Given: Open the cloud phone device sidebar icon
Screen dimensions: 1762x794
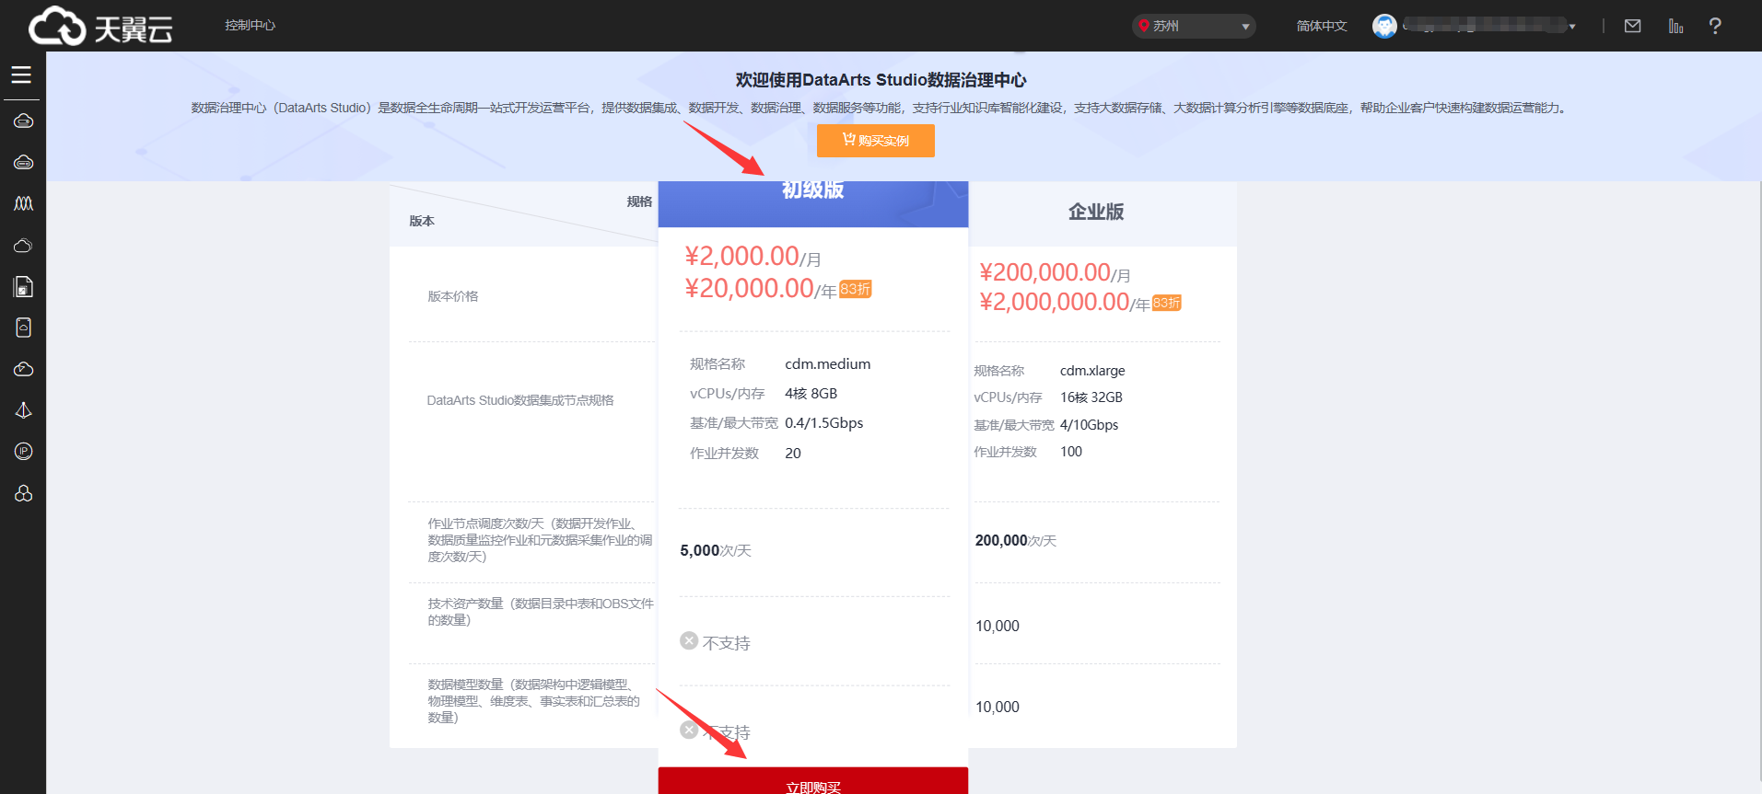Looking at the screenshot, I should (x=24, y=328).
